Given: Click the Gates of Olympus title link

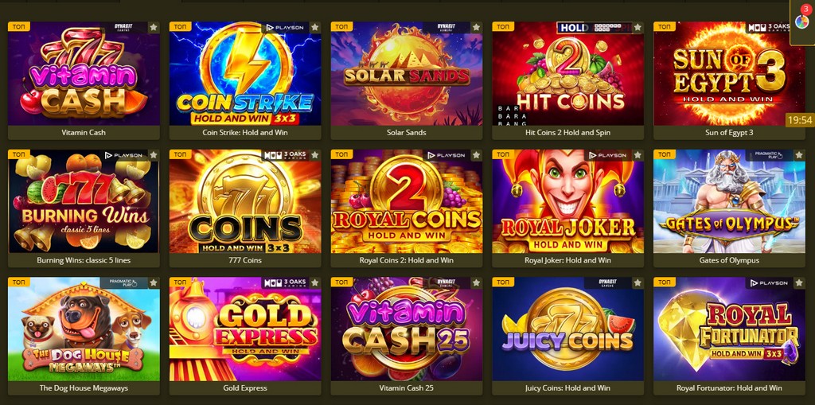Looking at the screenshot, I should pyautogui.click(x=729, y=260).
